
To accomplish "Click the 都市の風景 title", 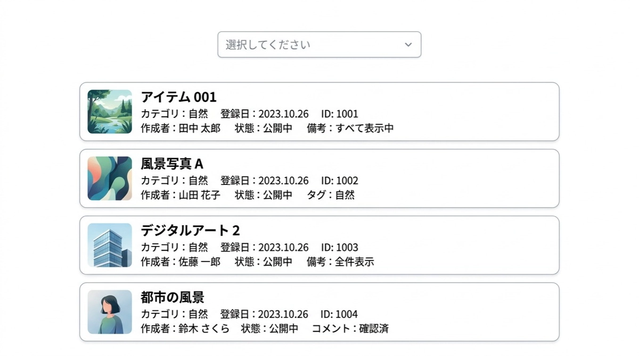I will point(173,298).
